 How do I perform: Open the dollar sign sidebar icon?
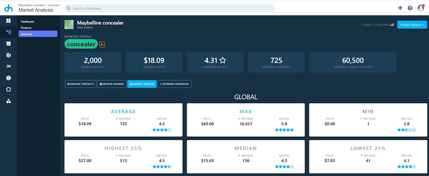tap(9, 78)
